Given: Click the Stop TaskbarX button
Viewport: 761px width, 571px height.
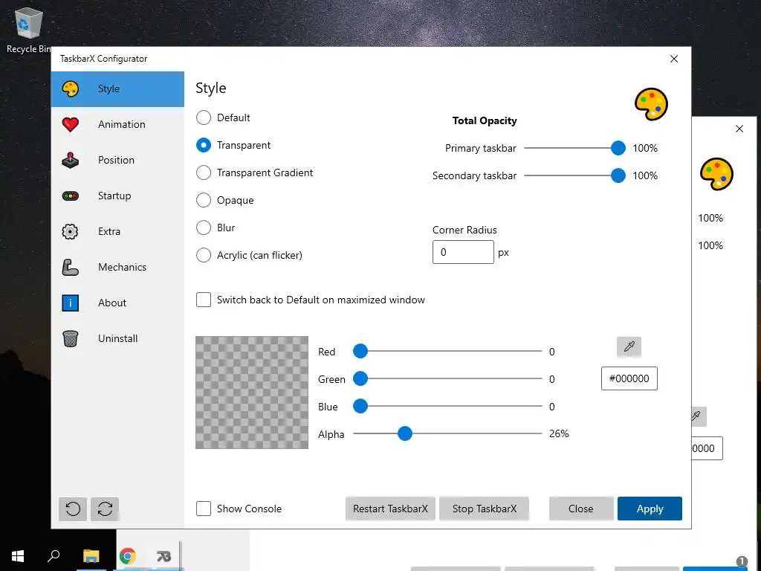Looking at the screenshot, I should [x=485, y=509].
